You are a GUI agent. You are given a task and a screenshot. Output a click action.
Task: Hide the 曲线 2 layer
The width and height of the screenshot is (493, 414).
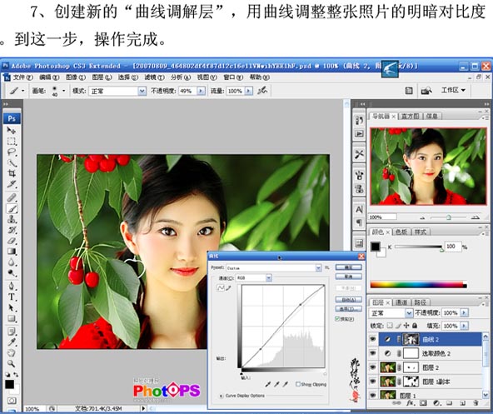click(373, 339)
